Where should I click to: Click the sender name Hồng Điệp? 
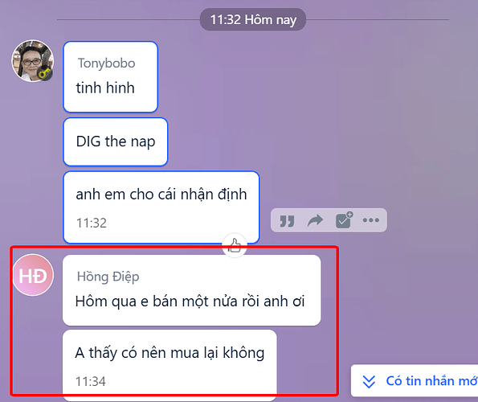(x=108, y=277)
